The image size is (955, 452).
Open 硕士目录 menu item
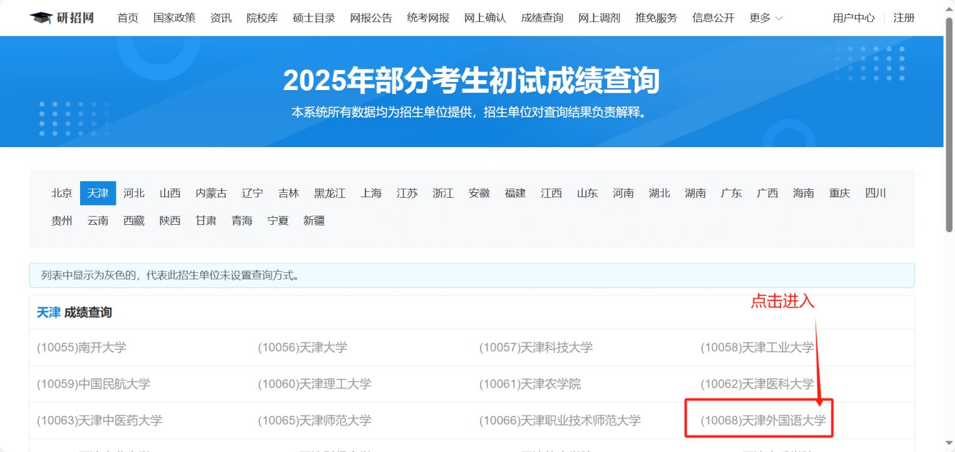point(314,18)
